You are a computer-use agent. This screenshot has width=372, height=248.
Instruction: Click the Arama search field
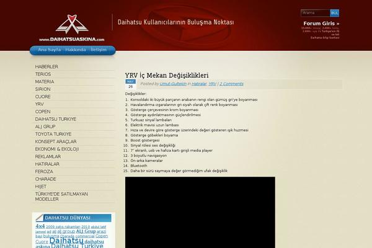[316, 13]
